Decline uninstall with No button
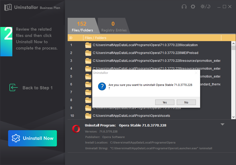Image resolution: width=236 pixels, height=165 pixels. tap(186, 102)
